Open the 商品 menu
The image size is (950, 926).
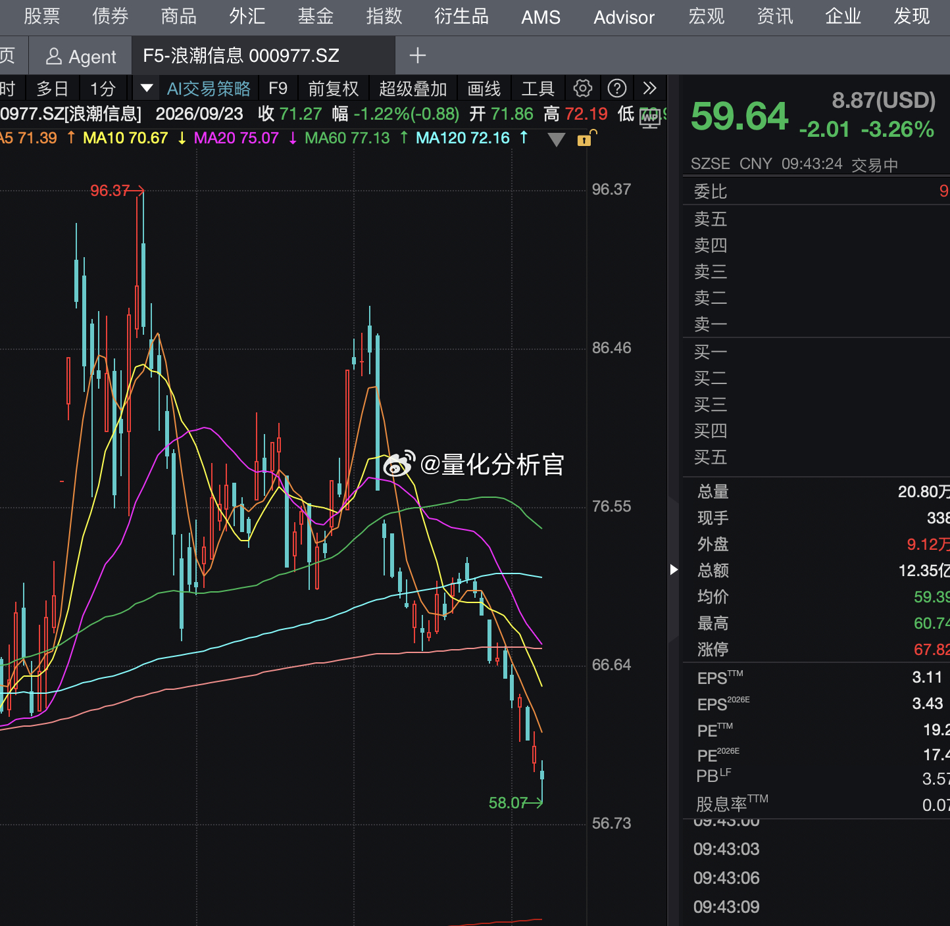[179, 16]
